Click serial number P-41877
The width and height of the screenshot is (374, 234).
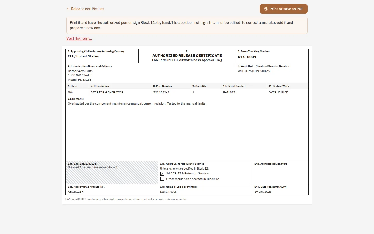pos(229,92)
